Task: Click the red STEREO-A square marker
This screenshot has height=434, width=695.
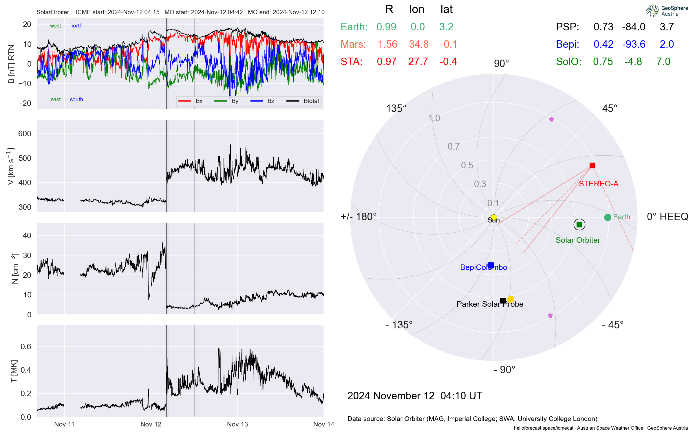Action: pyautogui.click(x=592, y=165)
